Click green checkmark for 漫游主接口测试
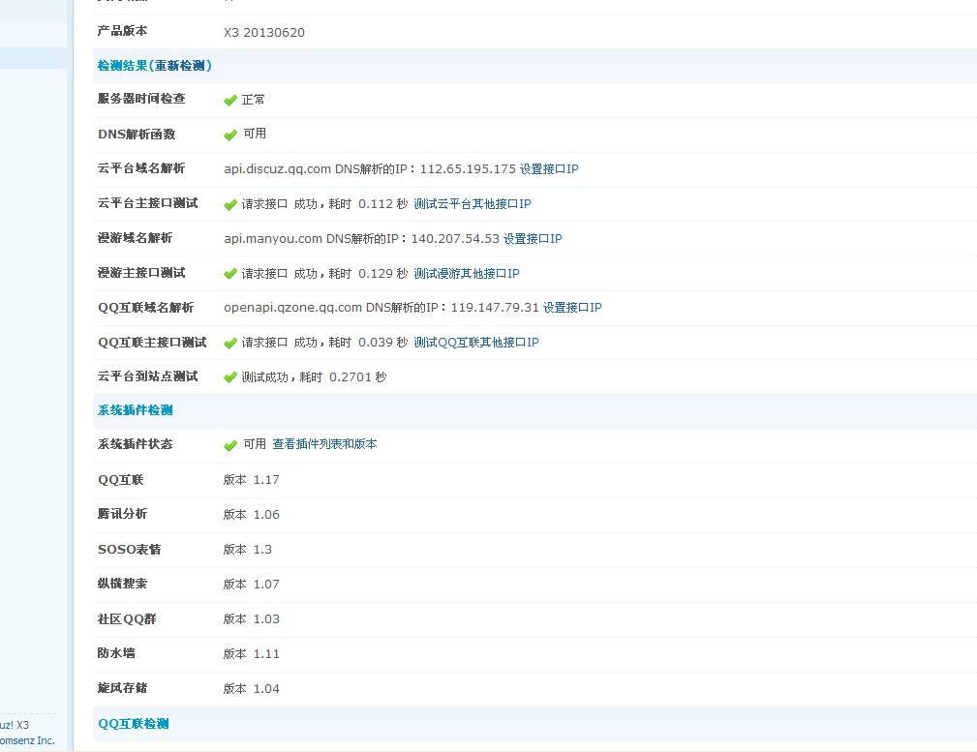 pyautogui.click(x=230, y=274)
